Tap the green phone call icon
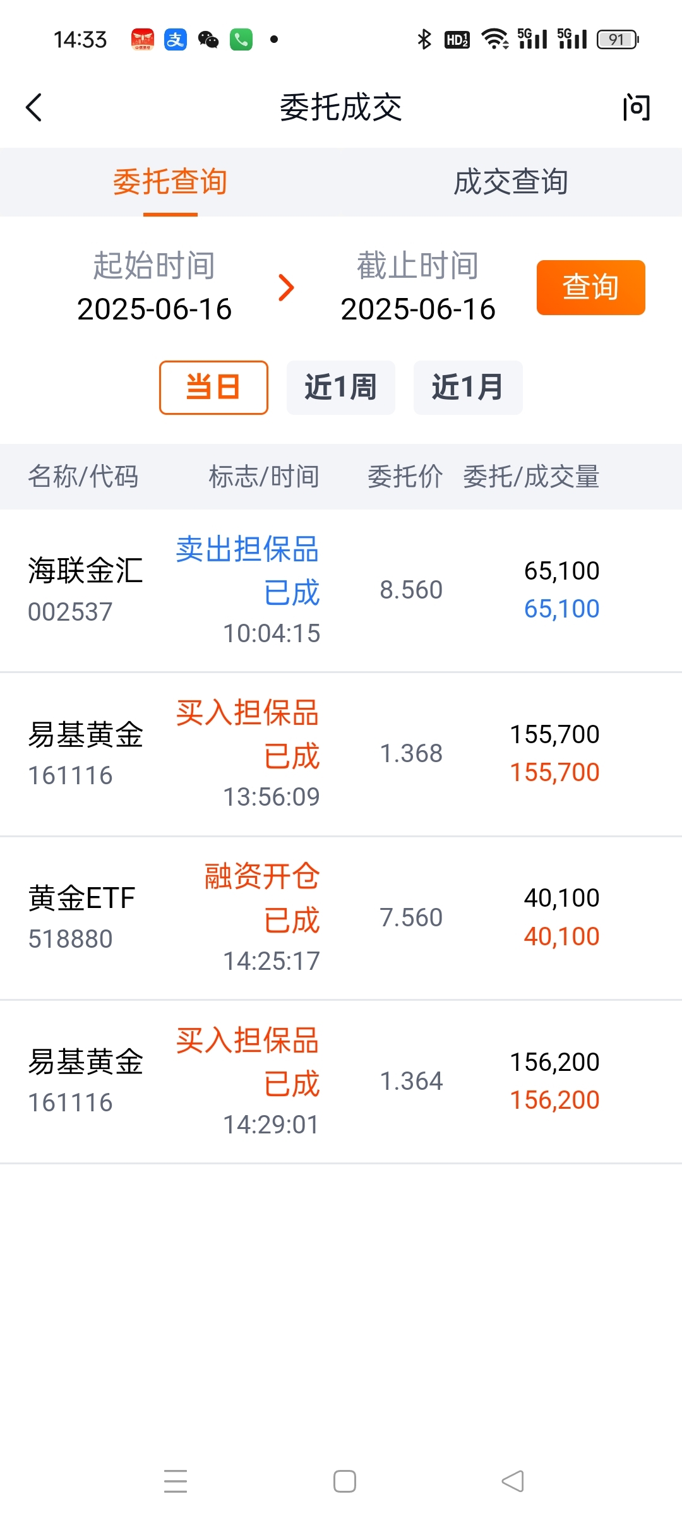This screenshot has height=1523, width=682. tap(241, 40)
